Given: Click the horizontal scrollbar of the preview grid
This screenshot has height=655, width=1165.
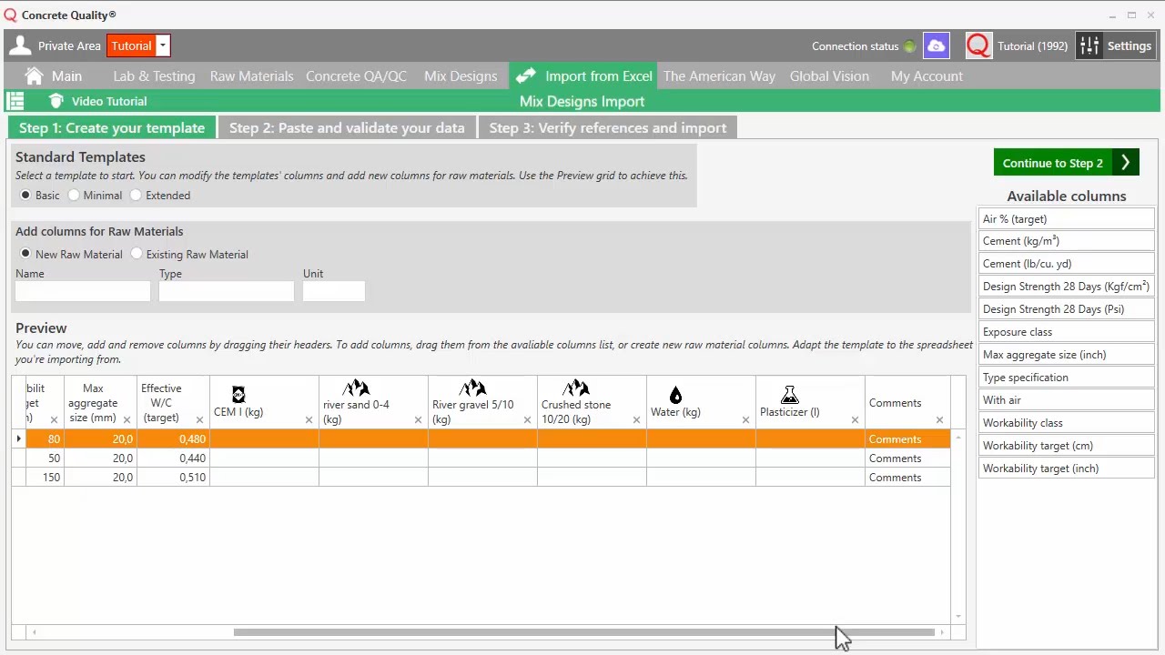Looking at the screenshot, I should pos(583,632).
